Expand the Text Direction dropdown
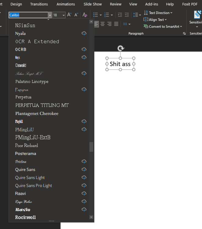 coord(158,13)
